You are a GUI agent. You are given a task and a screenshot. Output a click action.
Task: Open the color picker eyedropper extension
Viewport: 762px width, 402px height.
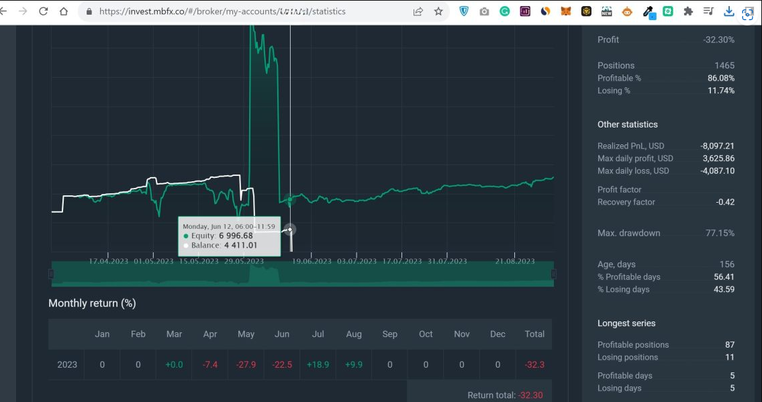tap(648, 11)
